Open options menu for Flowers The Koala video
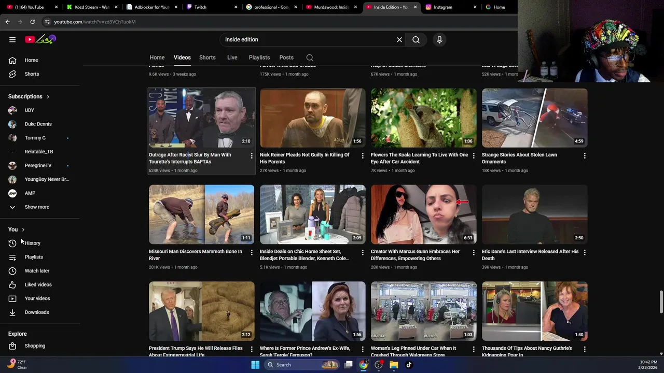This screenshot has width=664, height=373. coord(474,156)
